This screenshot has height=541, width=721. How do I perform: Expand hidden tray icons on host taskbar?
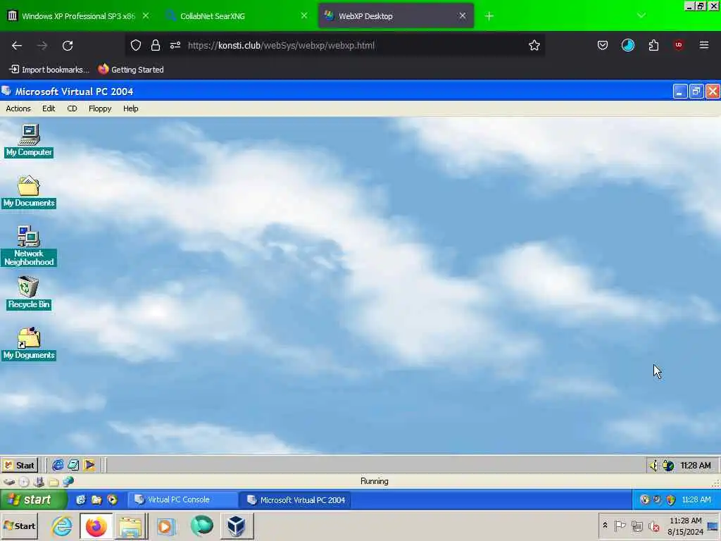(605, 526)
